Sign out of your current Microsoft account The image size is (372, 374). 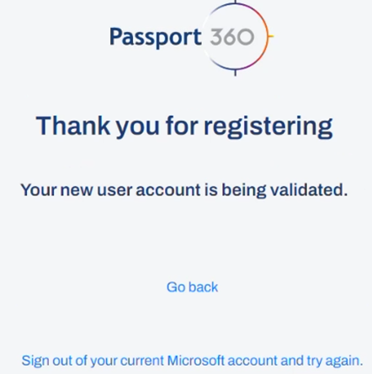[192, 361]
